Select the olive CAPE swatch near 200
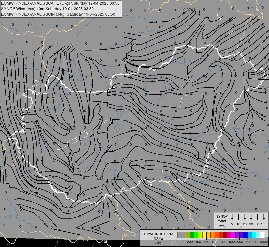This screenshot has height=247, width=269. pos(188,235)
